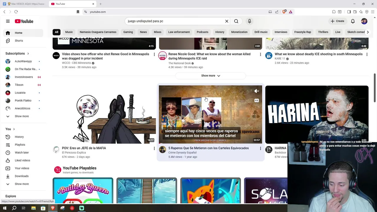
Task: Open the Create button
Action: 338,21
